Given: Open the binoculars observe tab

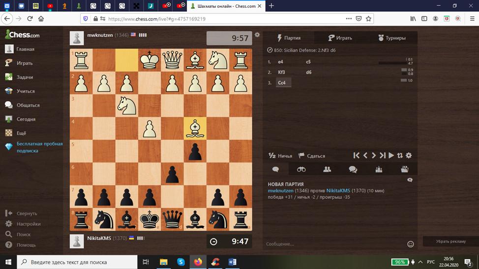Looking at the screenshot, I should tap(301, 169).
